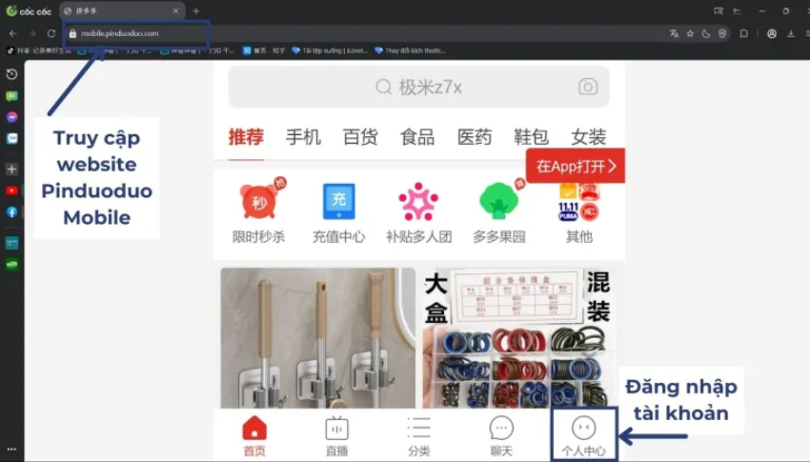Go to 首页 home in bottom navigation
Screen dimensions: 810x462
pyautogui.click(x=254, y=436)
